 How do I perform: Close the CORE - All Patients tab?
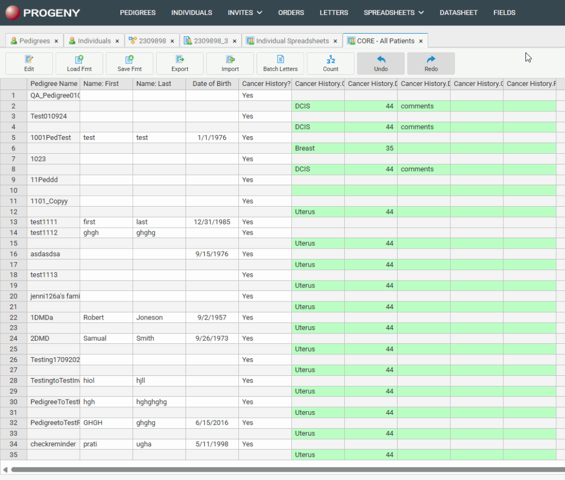pyautogui.click(x=421, y=41)
